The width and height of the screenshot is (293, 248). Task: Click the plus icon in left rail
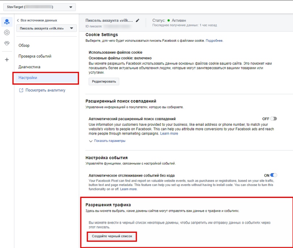[7, 60]
